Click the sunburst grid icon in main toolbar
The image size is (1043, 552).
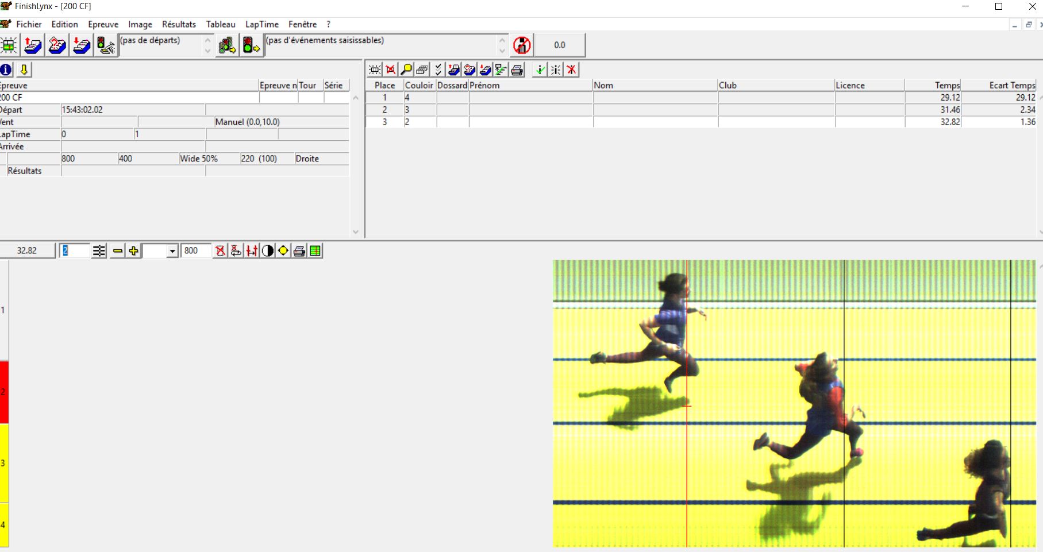tap(9, 45)
